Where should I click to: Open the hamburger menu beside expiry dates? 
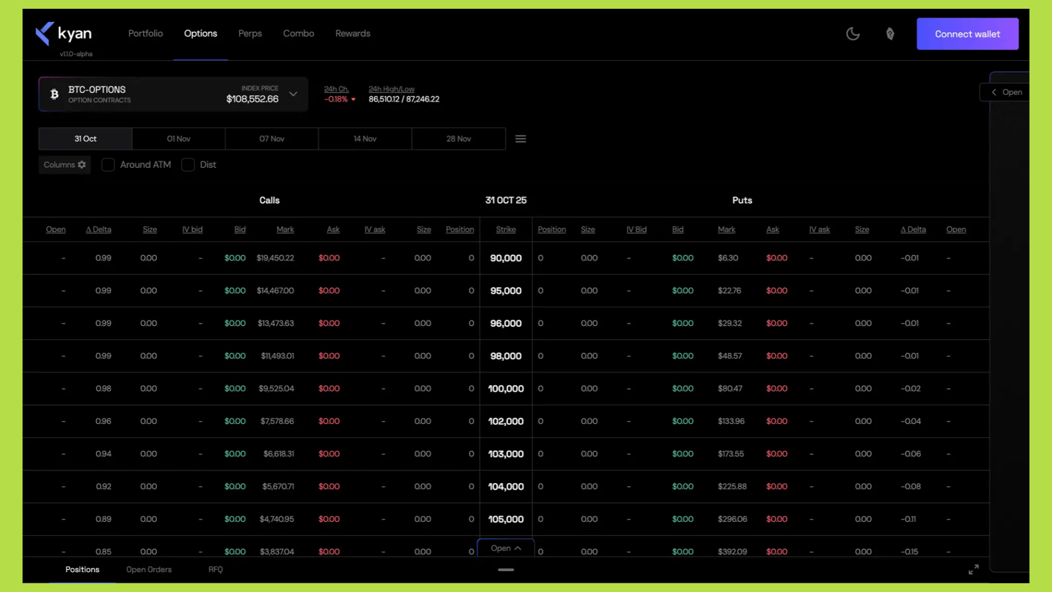click(x=521, y=139)
